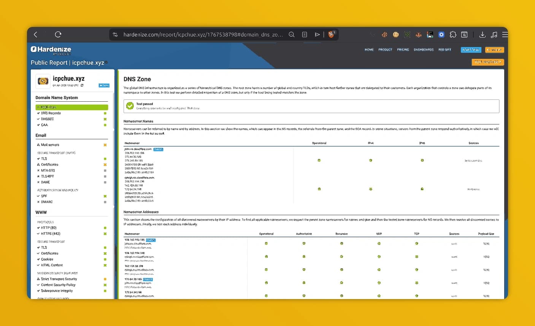Open the browser downloads icon

[483, 35]
